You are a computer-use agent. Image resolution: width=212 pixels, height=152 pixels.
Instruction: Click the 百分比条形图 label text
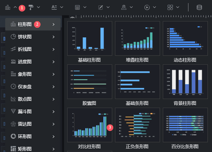[x=185, y=146]
